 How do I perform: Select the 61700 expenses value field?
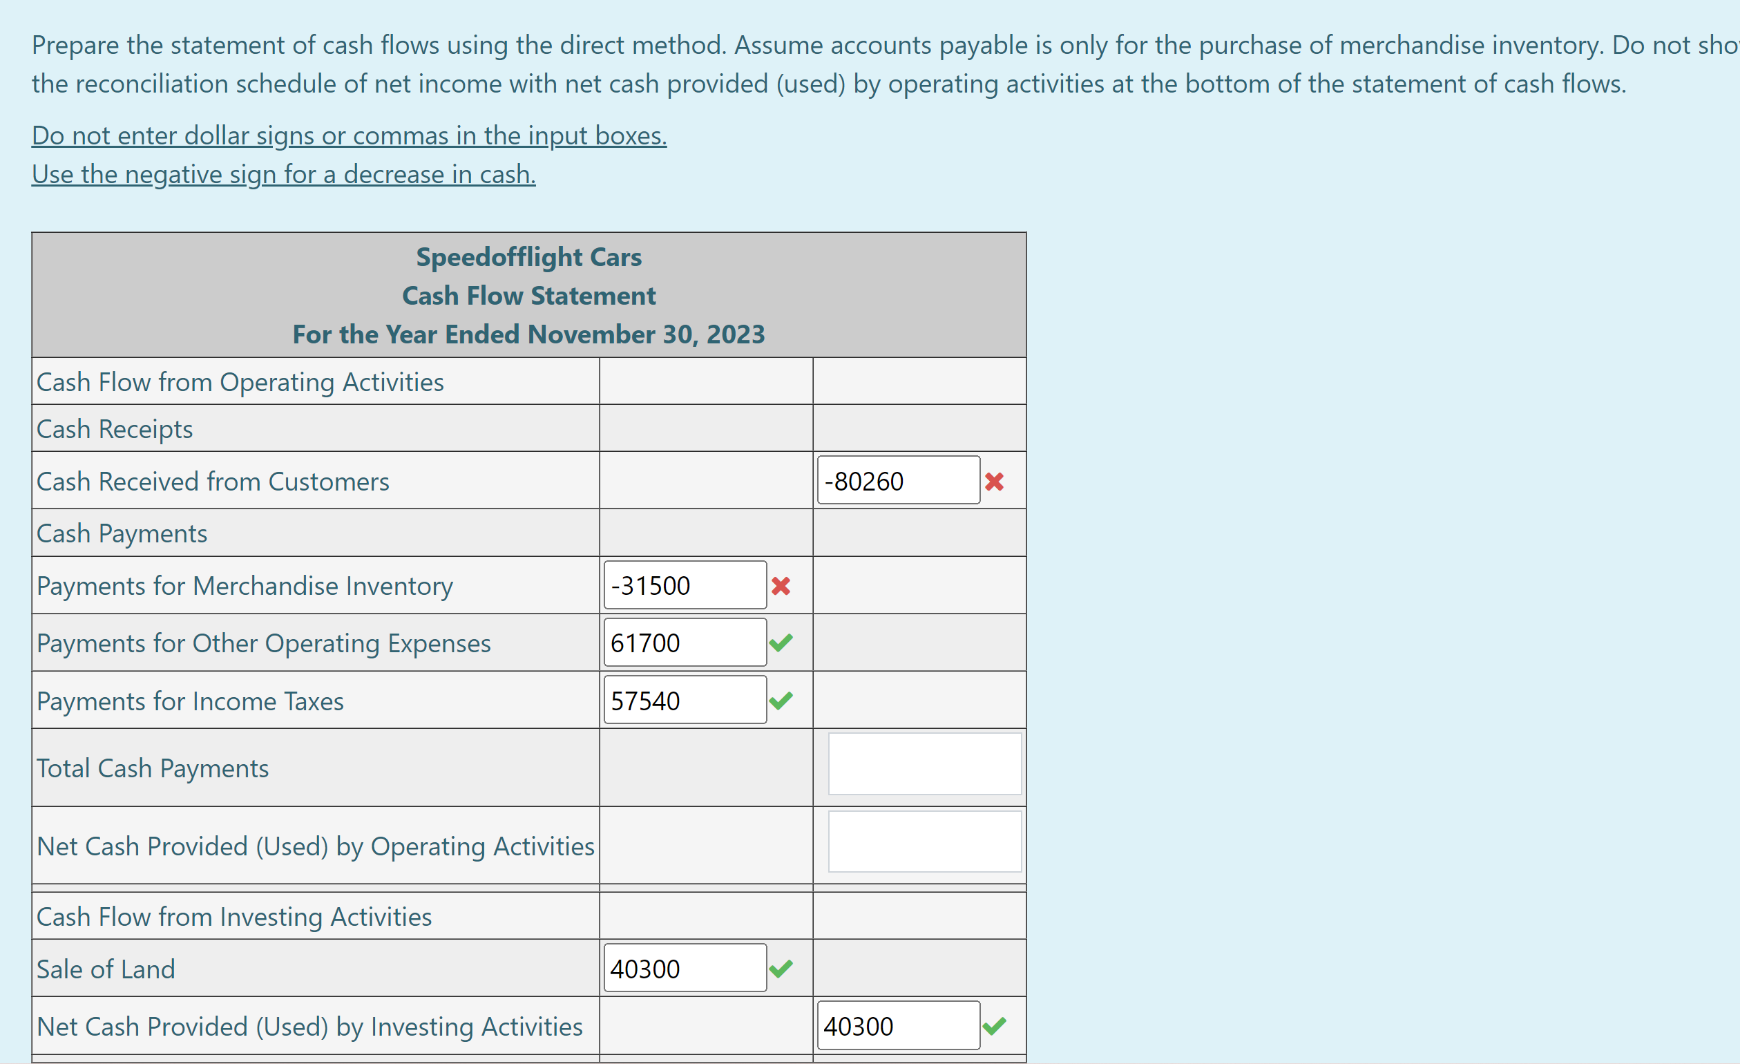pos(684,643)
